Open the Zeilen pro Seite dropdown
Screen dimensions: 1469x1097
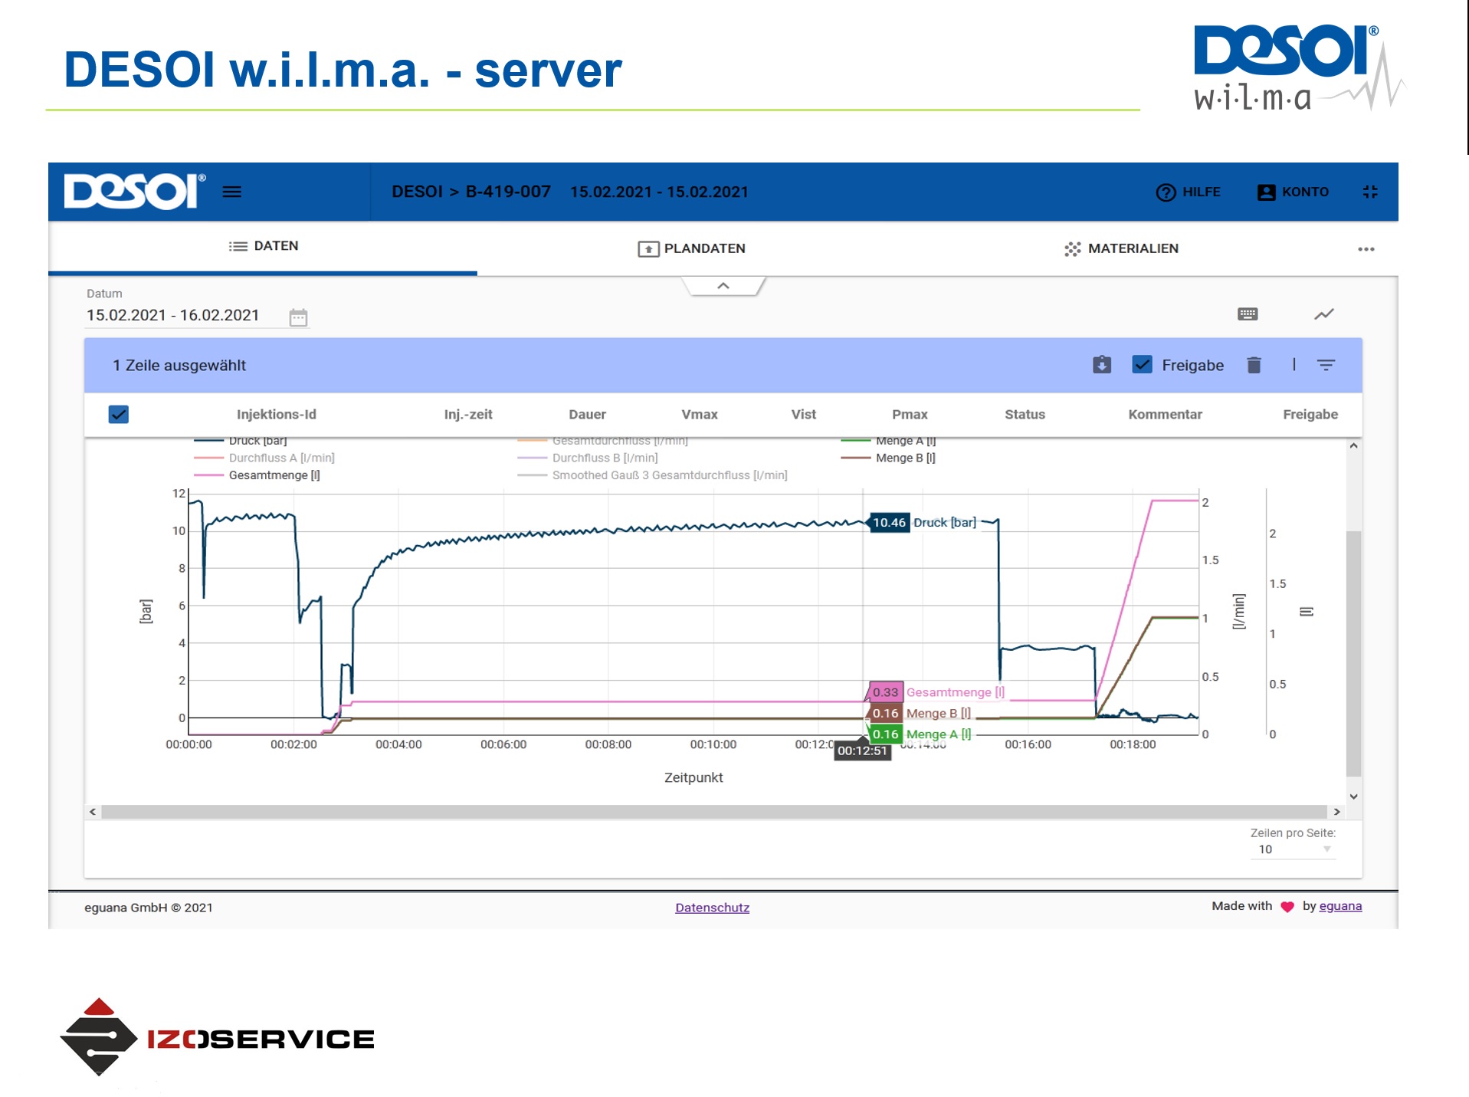pos(1293,849)
